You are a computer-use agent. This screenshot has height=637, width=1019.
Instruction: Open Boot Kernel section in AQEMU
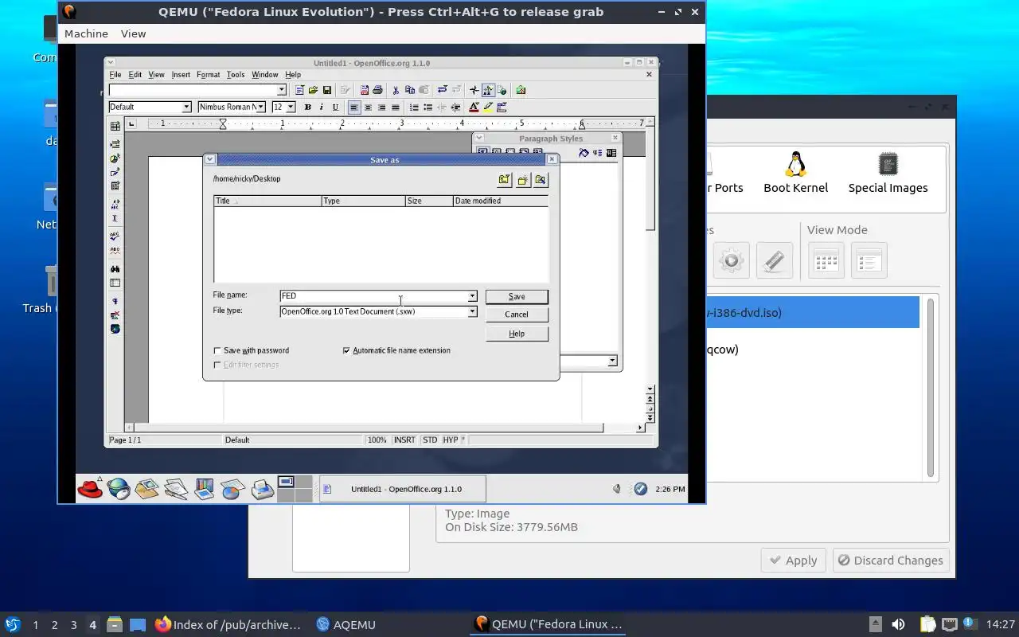795,173
